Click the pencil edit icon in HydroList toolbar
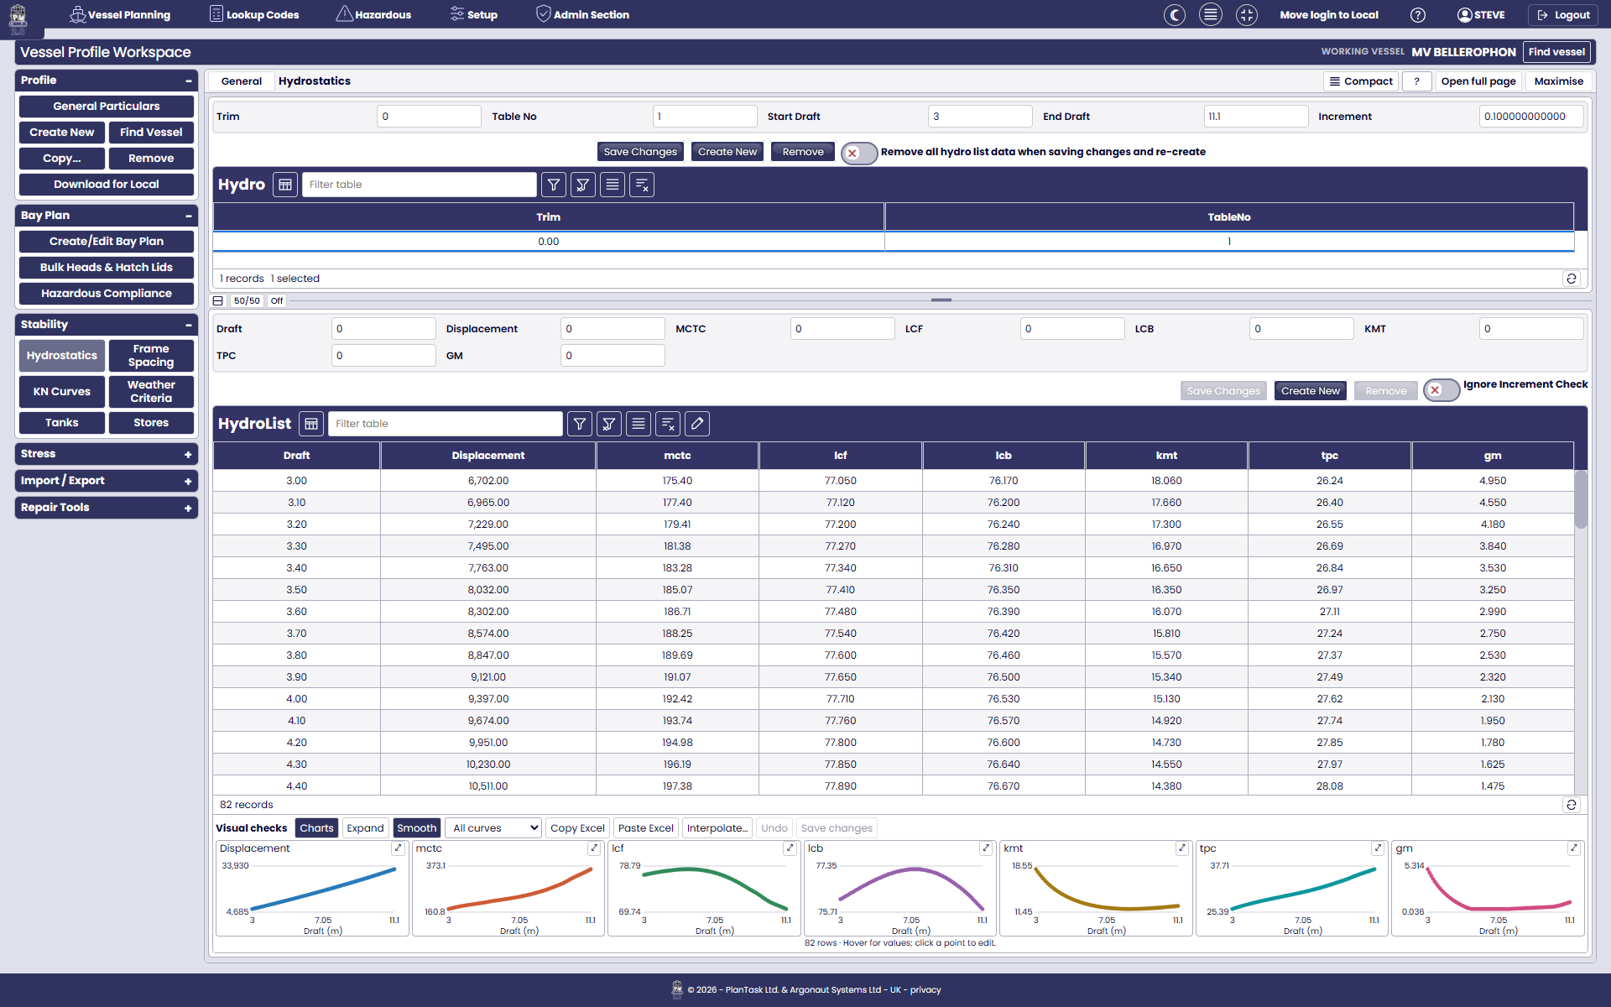 coord(697,424)
